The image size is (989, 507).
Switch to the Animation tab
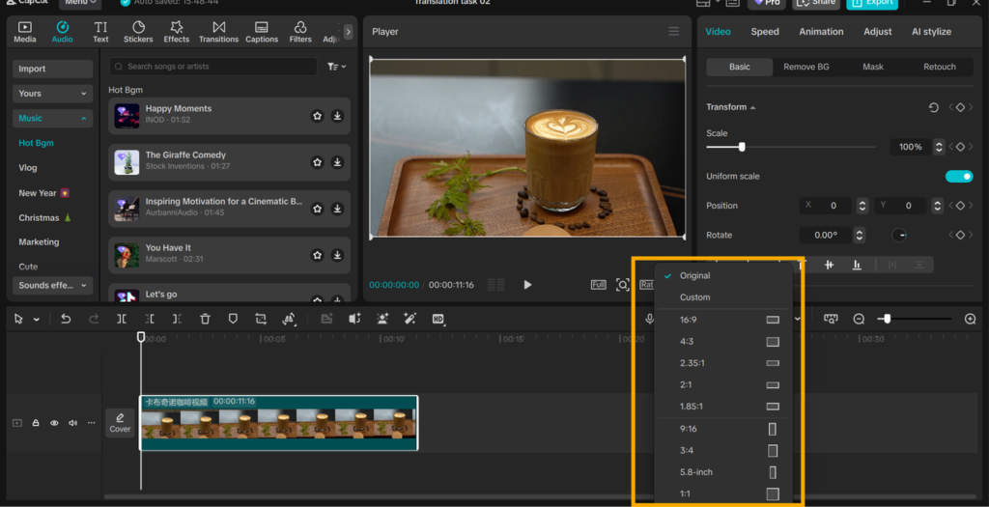821,32
